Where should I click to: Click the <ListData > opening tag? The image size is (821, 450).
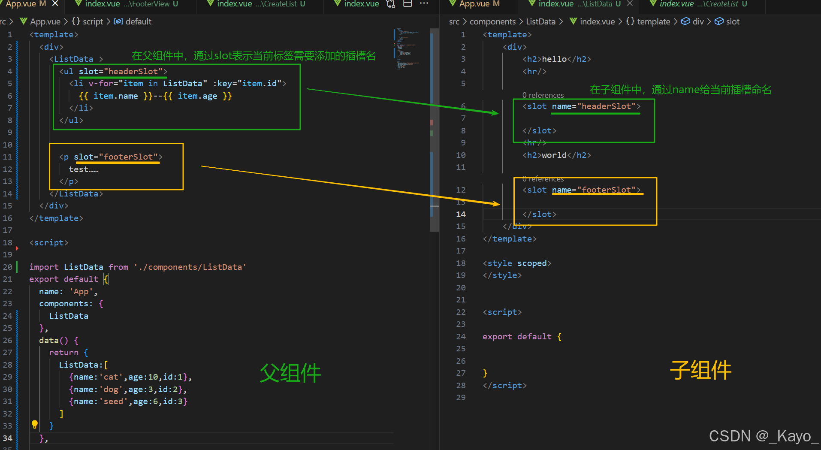(76, 59)
